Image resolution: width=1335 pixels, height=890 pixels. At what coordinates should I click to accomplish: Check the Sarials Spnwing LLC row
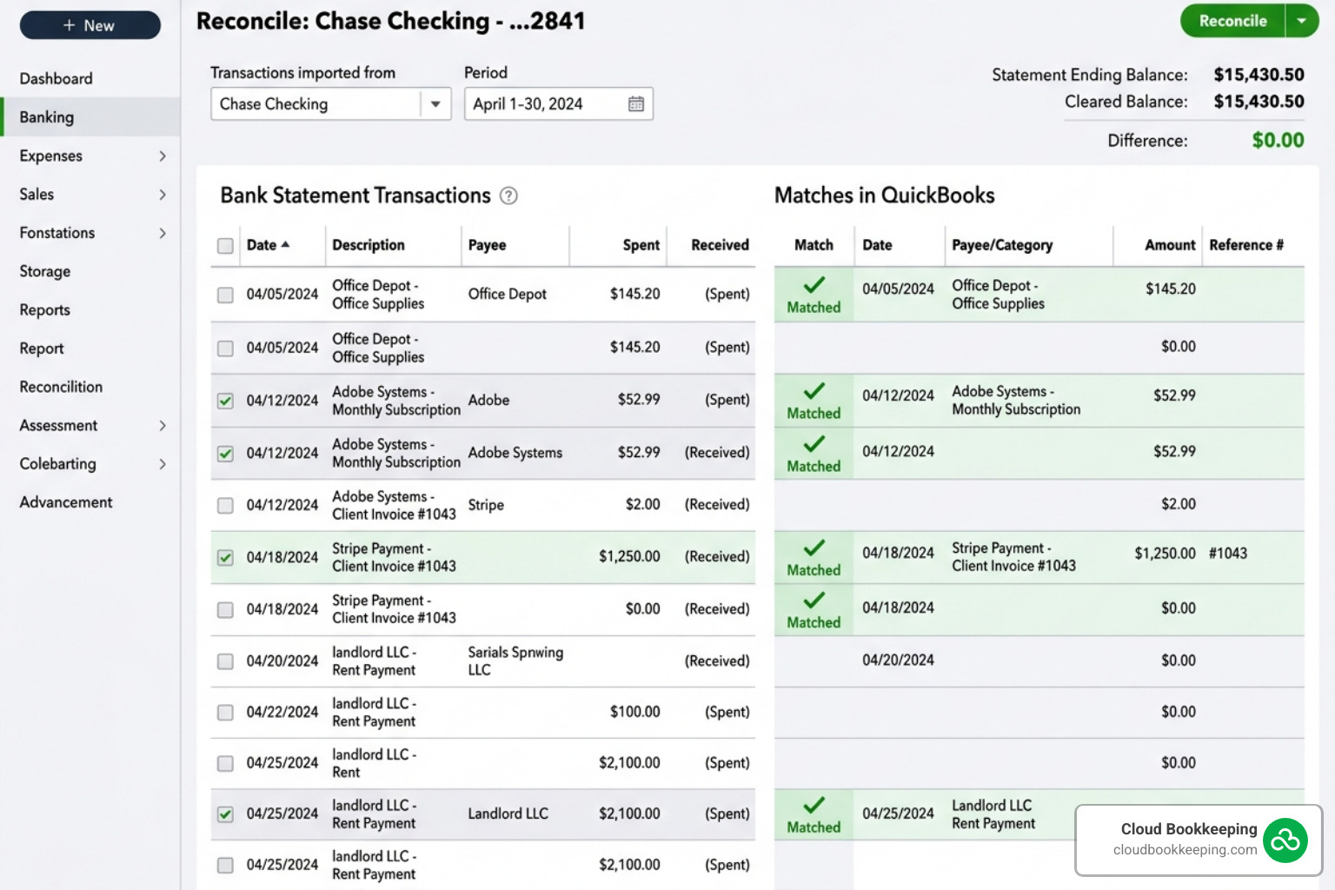225,661
